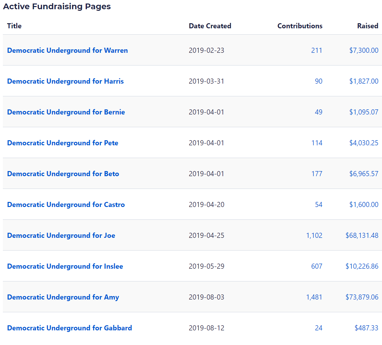Open Democratic Underground for Warren page
Screen dimensions: 382x345
67,50
